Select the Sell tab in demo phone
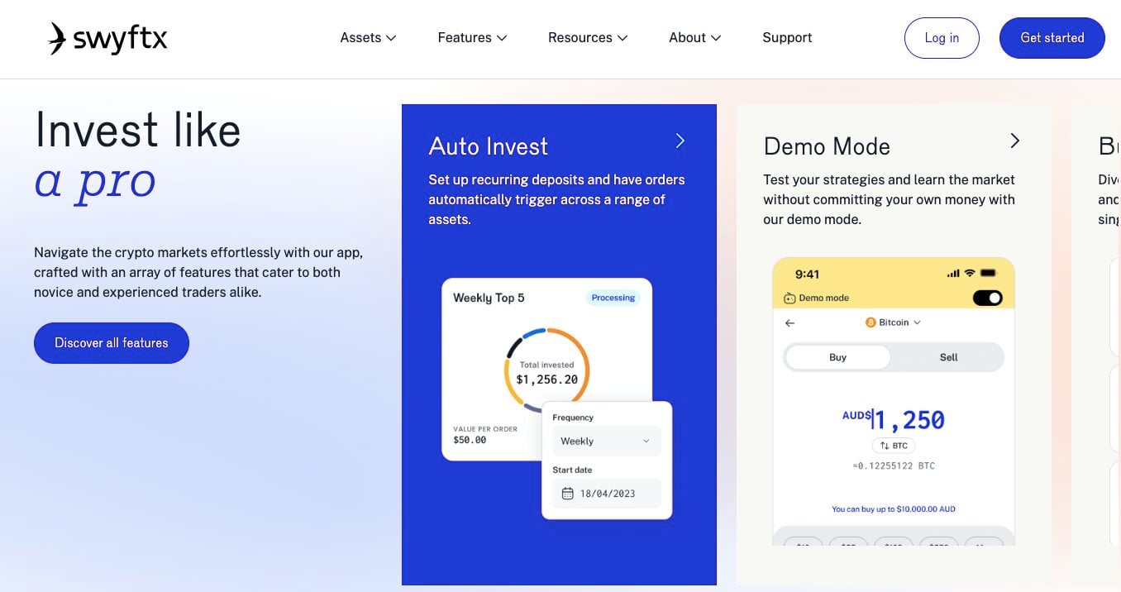Image resolution: width=1121 pixels, height=592 pixels. pos(948,357)
